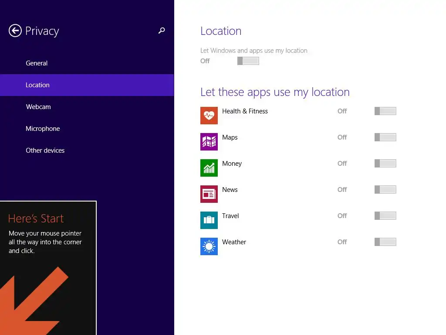This screenshot has height=335, width=446.
Task: Click the Off status beside Weather
Action: point(342,242)
